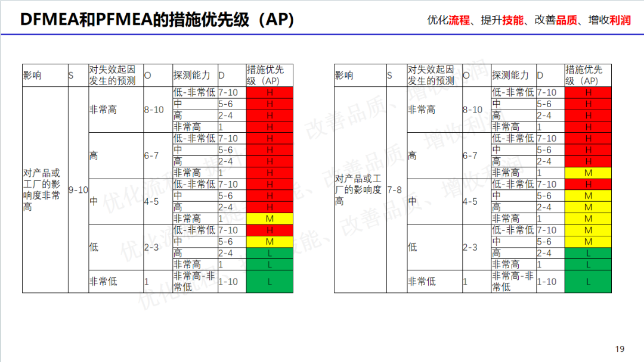Image resolution: width=644 pixels, height=362 pixels.
Task: Click the 对产品或工厂的影响度高 cell in right table
Action: (360, 190)
